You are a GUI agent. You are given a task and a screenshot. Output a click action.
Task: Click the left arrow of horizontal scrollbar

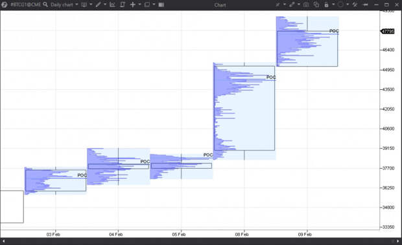click(4, 241)
